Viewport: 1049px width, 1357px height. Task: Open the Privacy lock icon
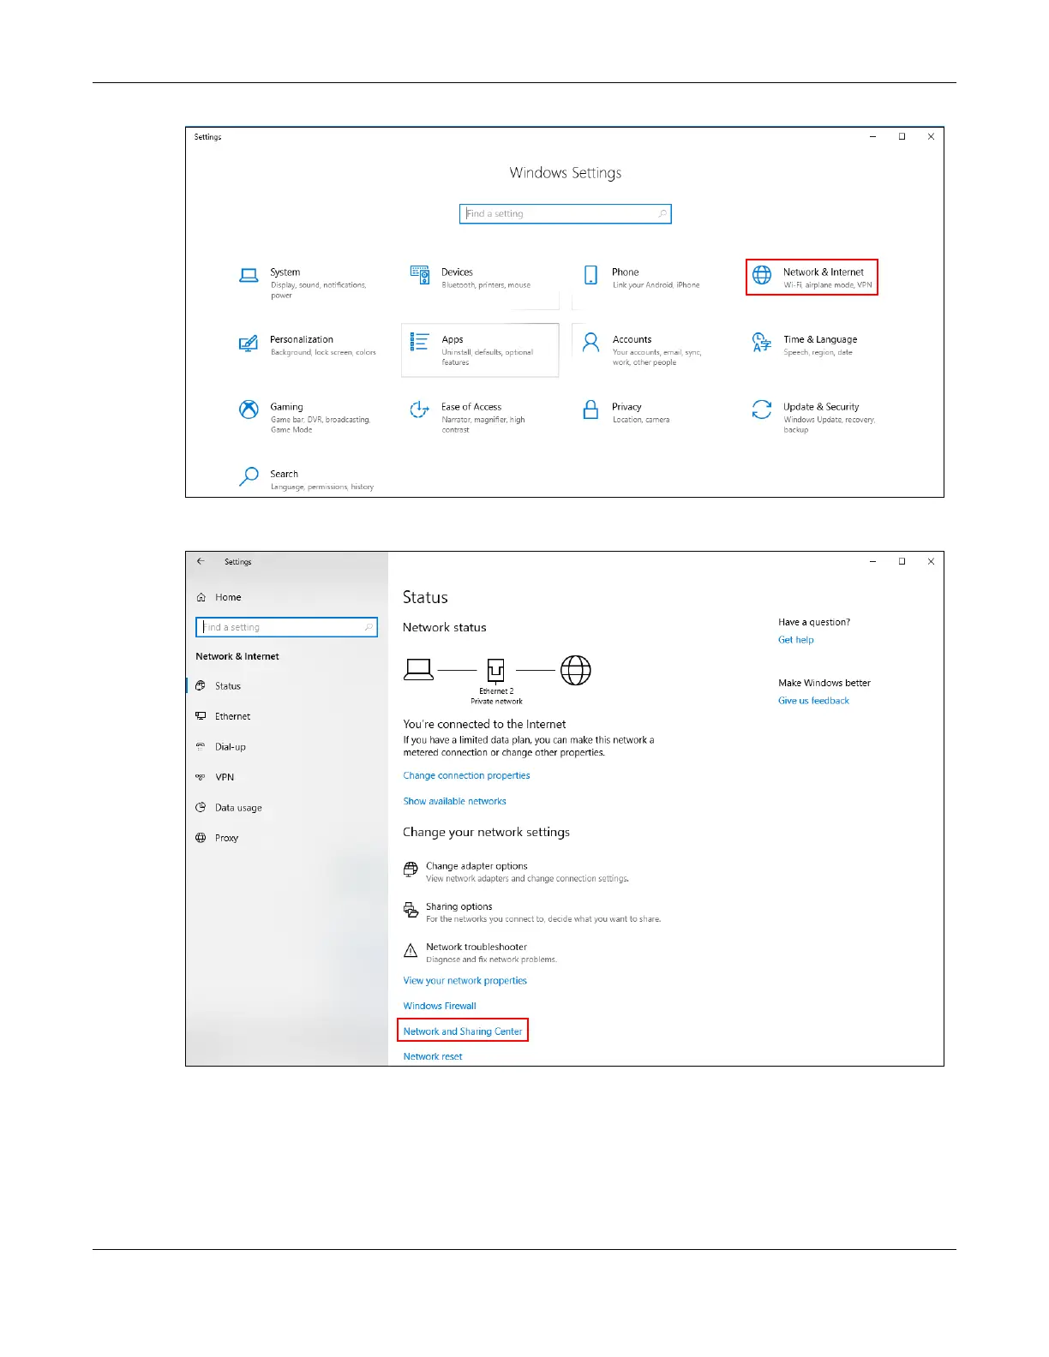click(x=590, y=409)
